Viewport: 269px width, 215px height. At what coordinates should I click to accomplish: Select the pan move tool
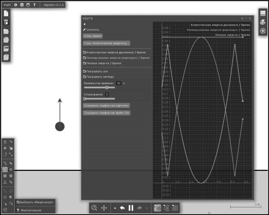coord(104,208)
